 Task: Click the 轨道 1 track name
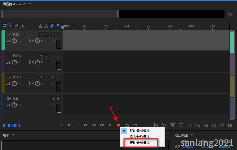click(17, 34)
